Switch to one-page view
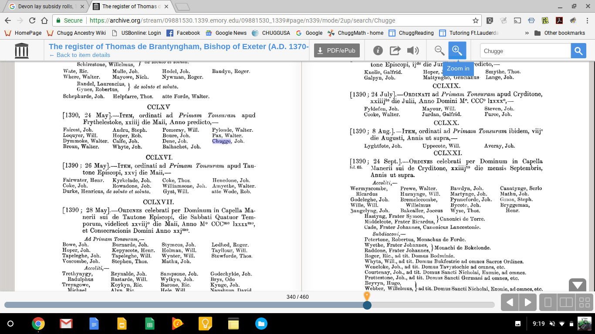This screenshot has width=595, height=334. point(548,302)
